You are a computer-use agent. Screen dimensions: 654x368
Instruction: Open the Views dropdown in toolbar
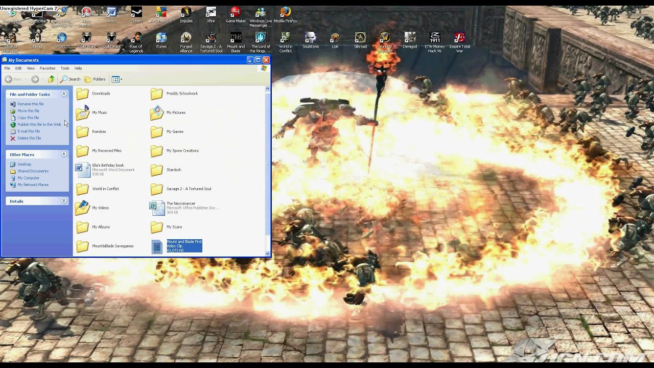(x=116, y=79)
